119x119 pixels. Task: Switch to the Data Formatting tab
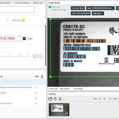pos(22,3)
